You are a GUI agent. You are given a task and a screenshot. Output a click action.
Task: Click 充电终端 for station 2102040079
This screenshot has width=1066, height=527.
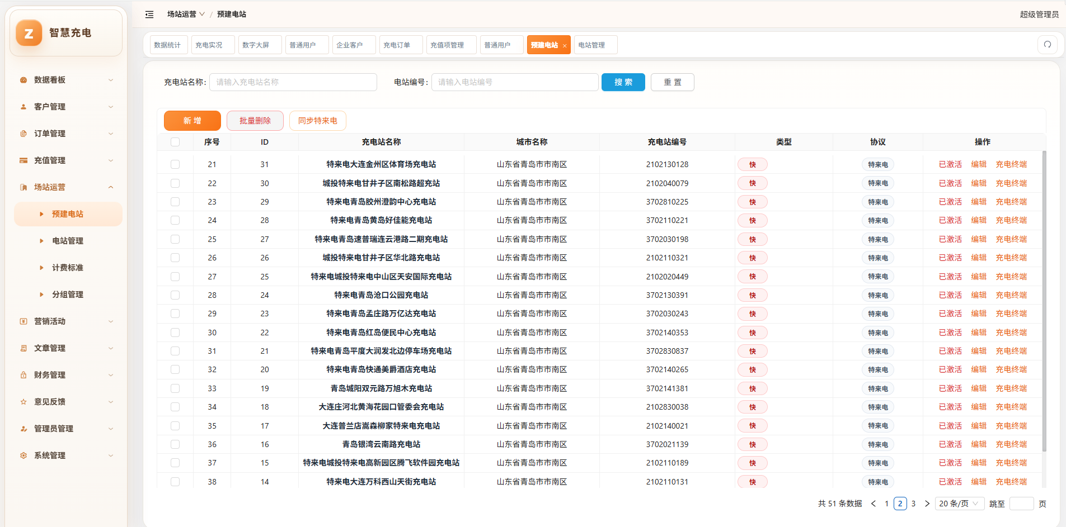point(1011,183)
